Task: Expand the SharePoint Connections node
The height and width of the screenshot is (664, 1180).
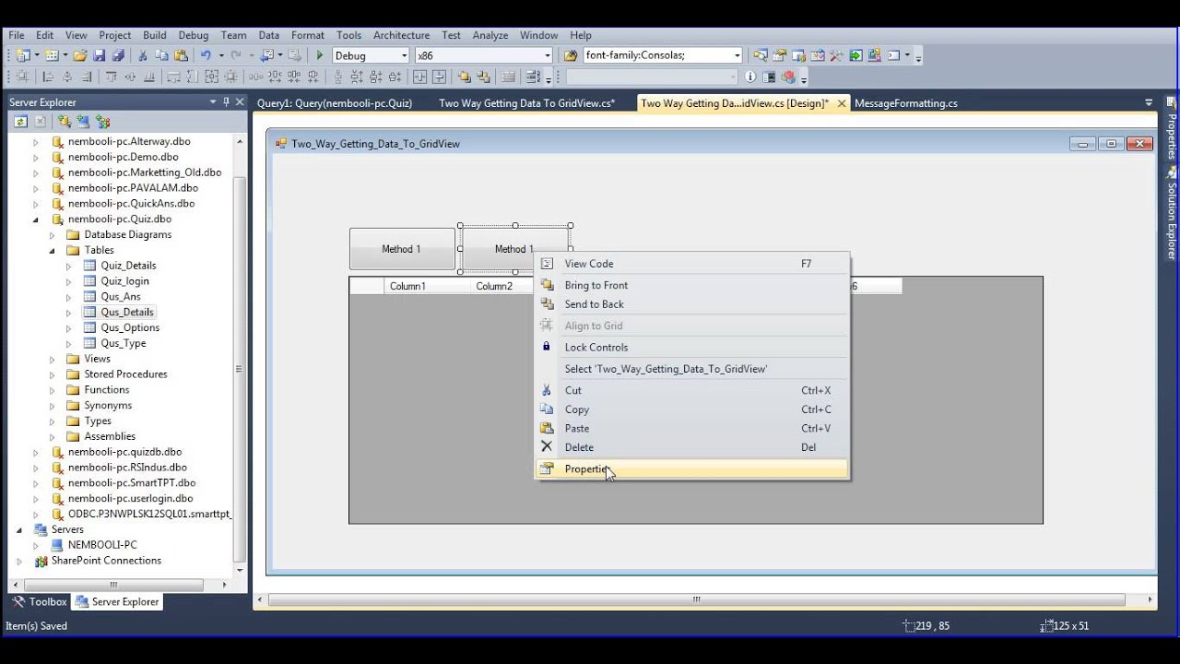Action: tap(19, 561)
